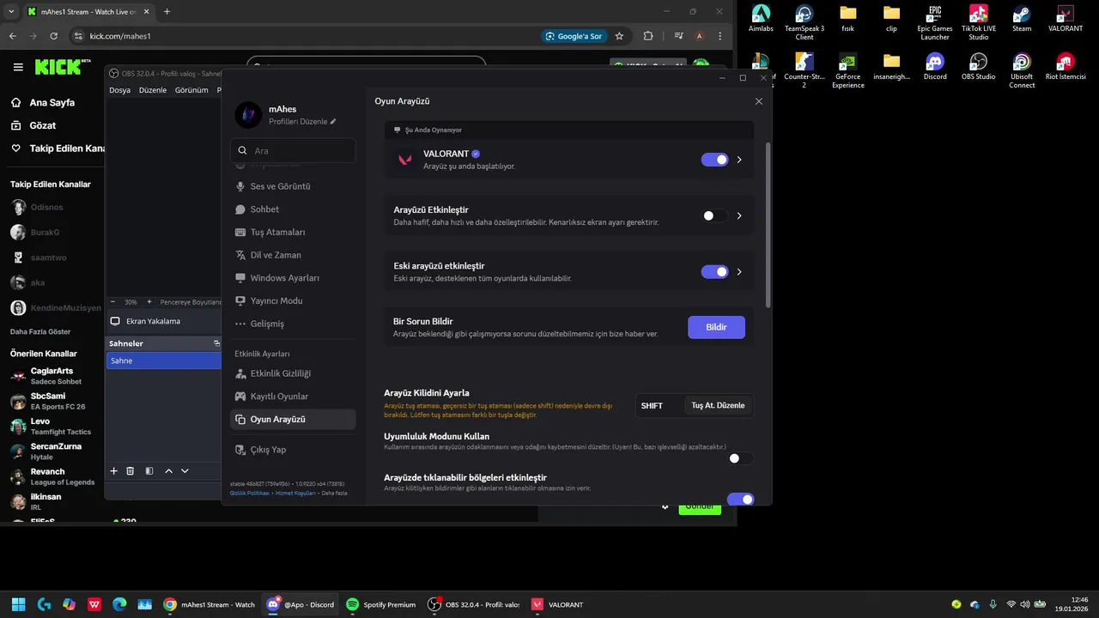Screen dimensions: 1099x618
Task: Select the GeForce Experience desktop icon
Action: (x=847, y=71)
